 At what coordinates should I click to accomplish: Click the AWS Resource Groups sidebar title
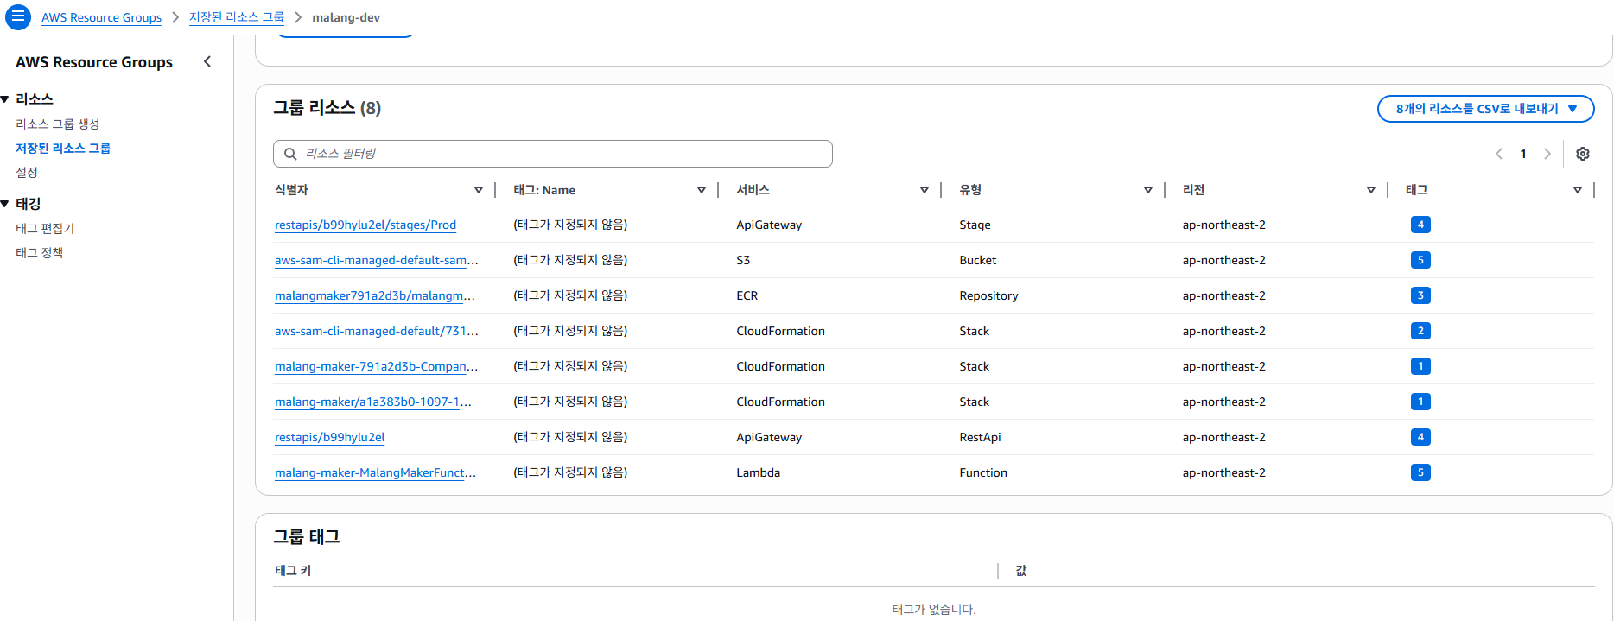click(x=94, y=62)
